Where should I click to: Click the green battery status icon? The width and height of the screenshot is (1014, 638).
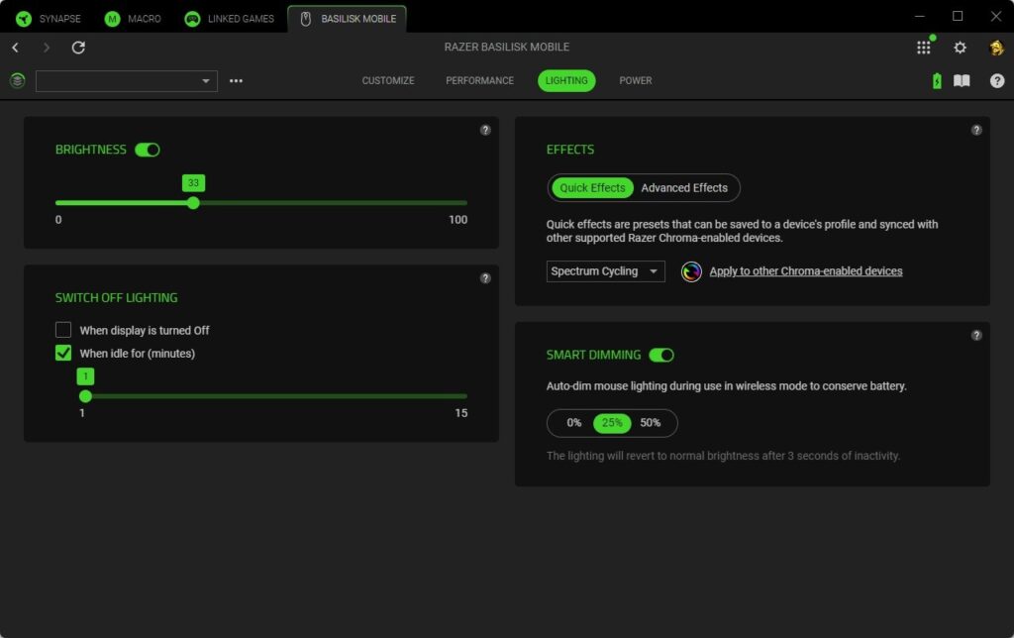(x=937, y=81)
